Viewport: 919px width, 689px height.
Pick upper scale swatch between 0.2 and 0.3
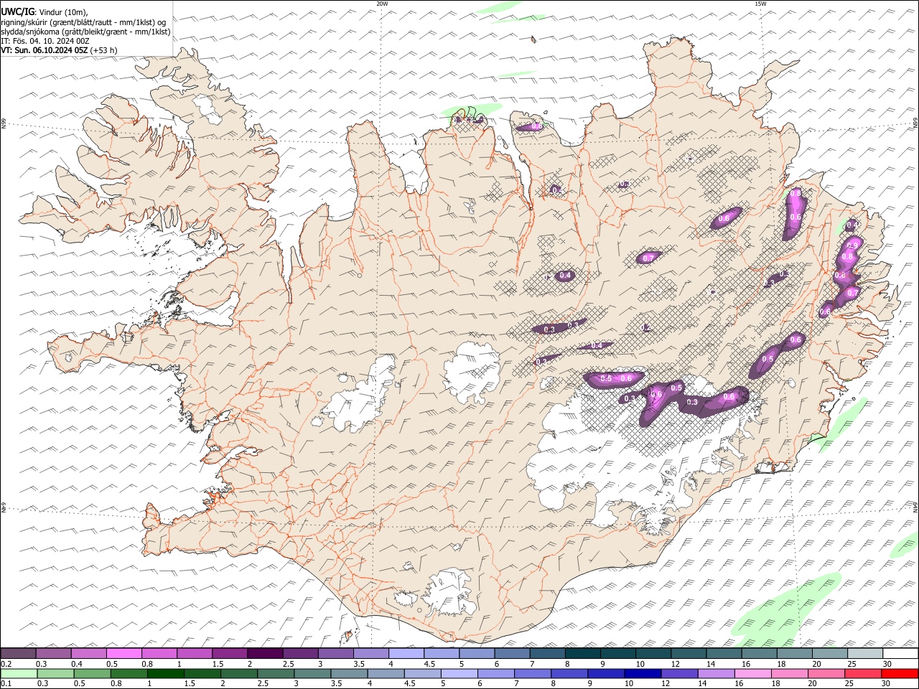pyautogui.click(x=19, y=654)
